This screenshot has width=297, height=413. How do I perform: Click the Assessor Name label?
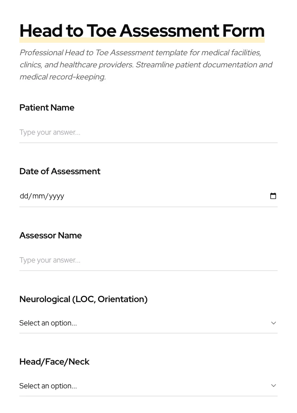(50, 236)
